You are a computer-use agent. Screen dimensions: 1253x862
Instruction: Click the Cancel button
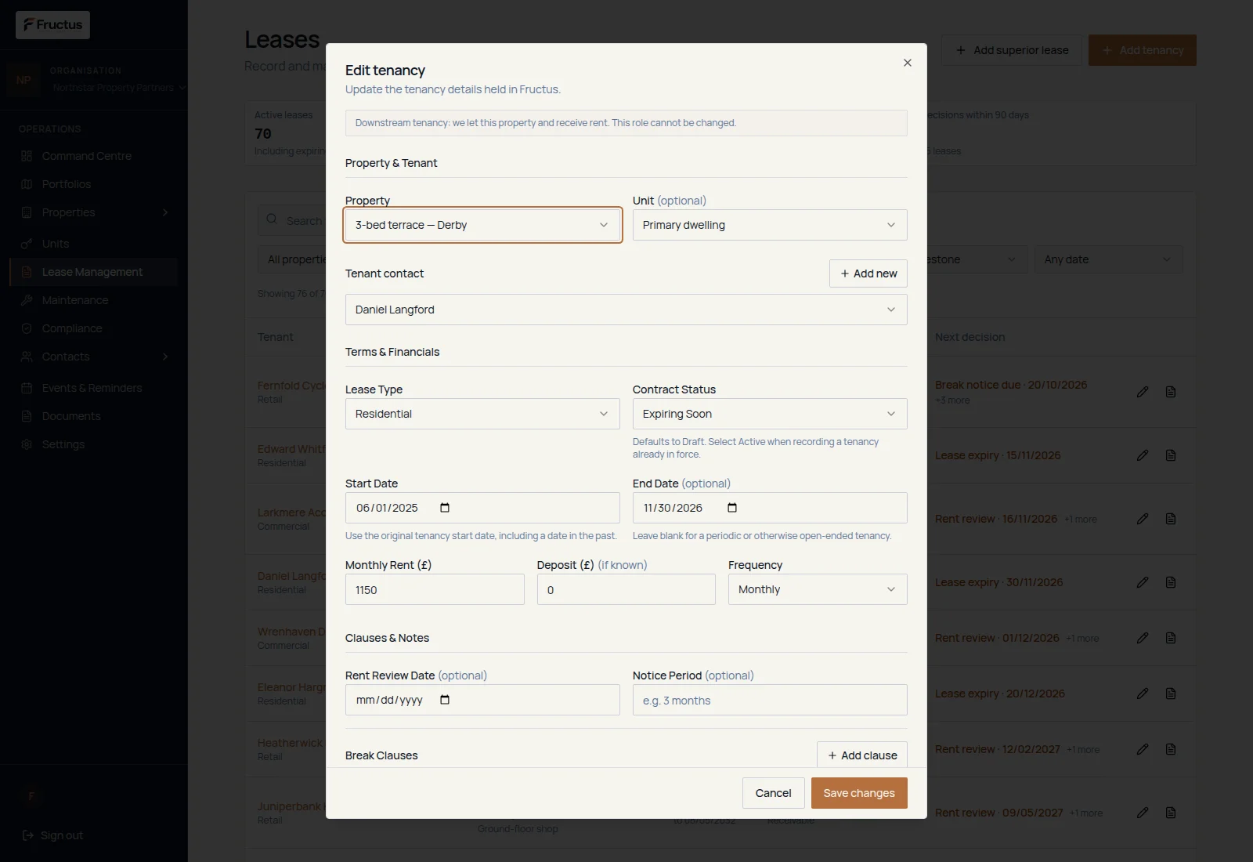click(773, 793)
